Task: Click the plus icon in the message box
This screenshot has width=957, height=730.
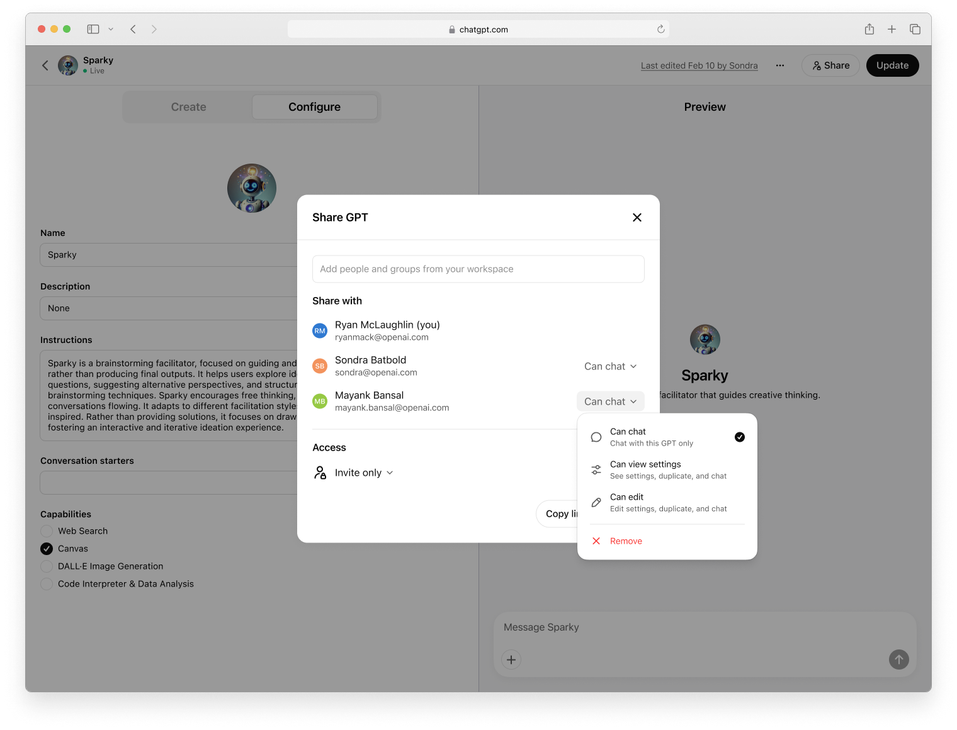Action: click(x=511, y=660)
